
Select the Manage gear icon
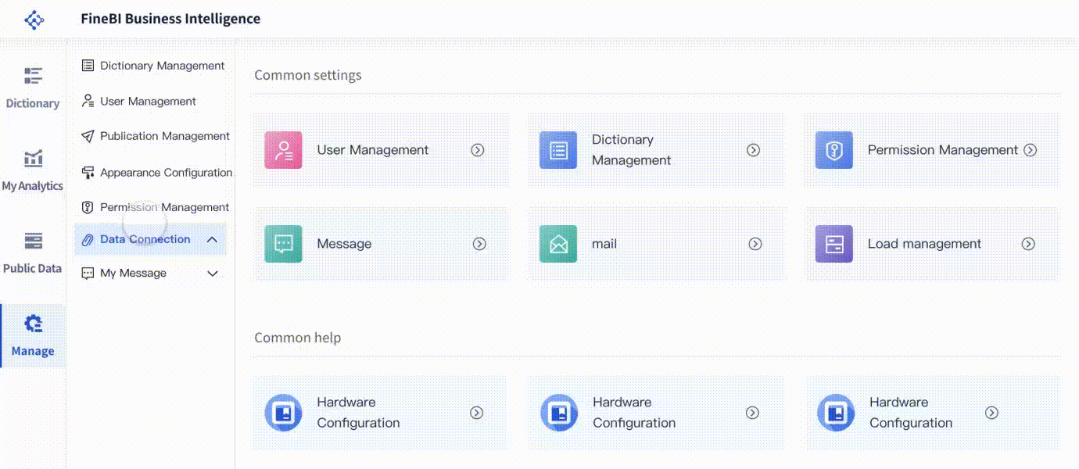tap(33, 324)
